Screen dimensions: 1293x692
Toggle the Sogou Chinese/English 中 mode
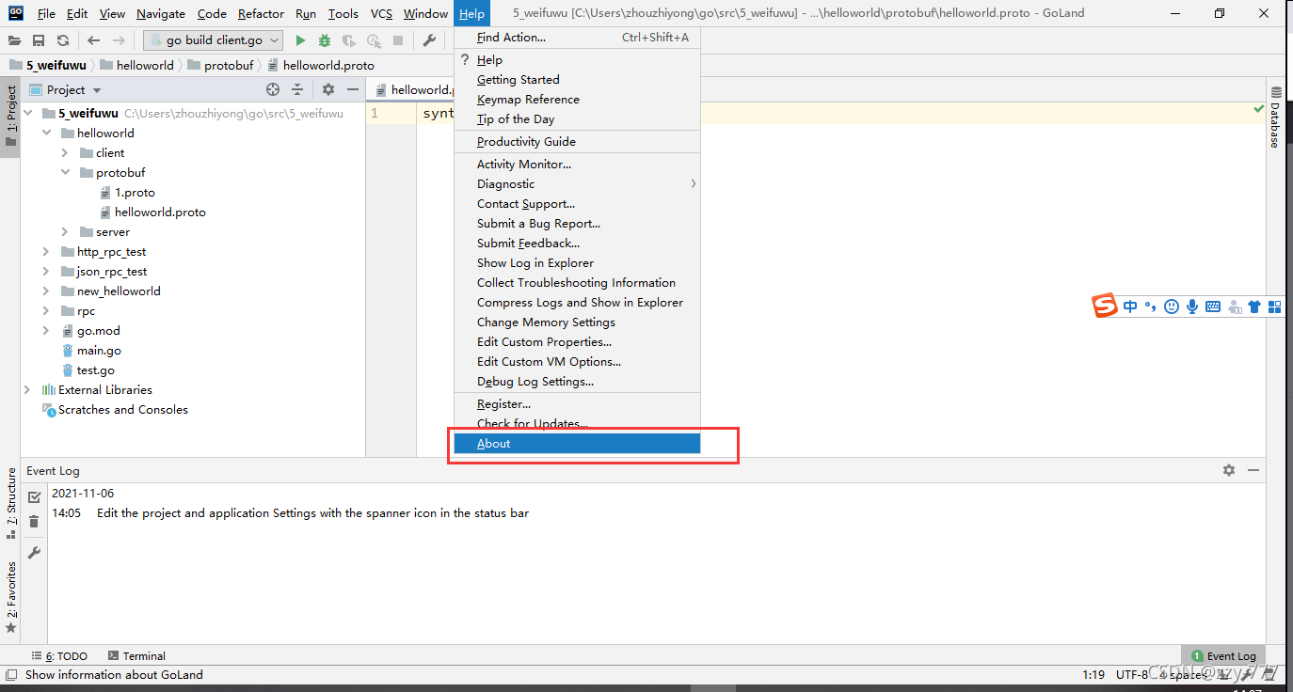(x=1130, y=307)
